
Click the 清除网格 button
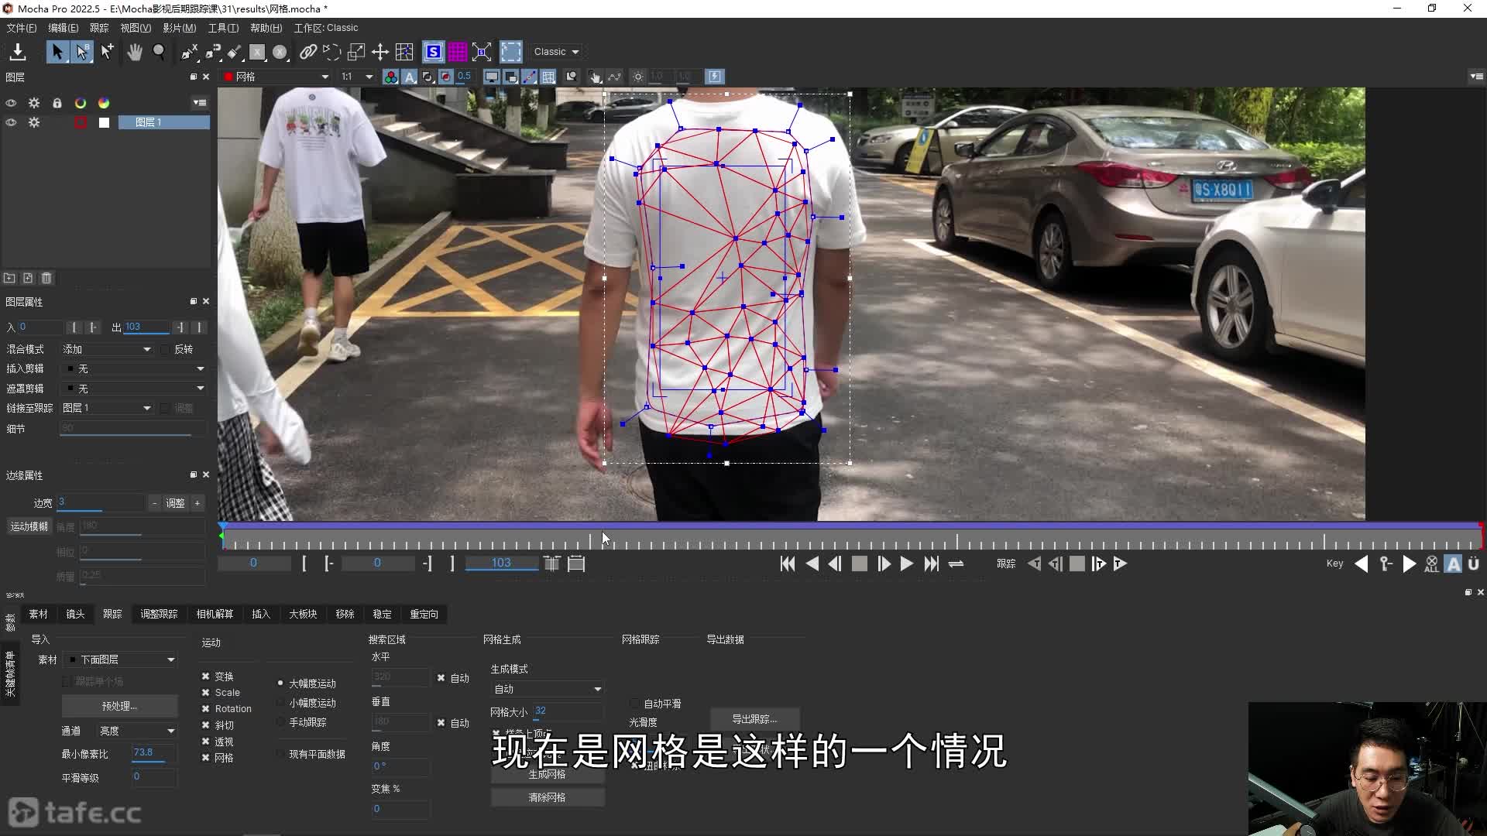pyautogui.click(x=547, y=797)
